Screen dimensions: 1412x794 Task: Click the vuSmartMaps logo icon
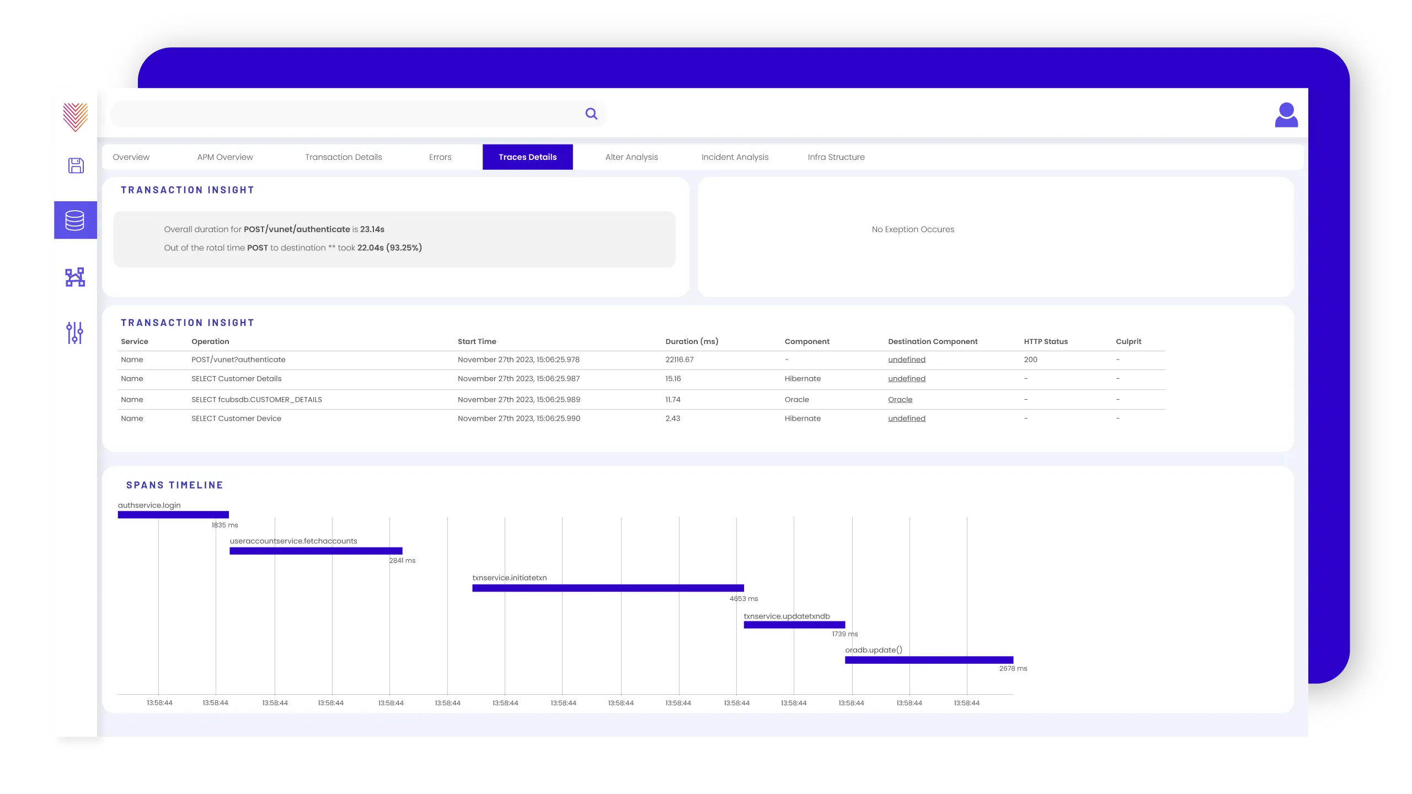coord(76,117)
